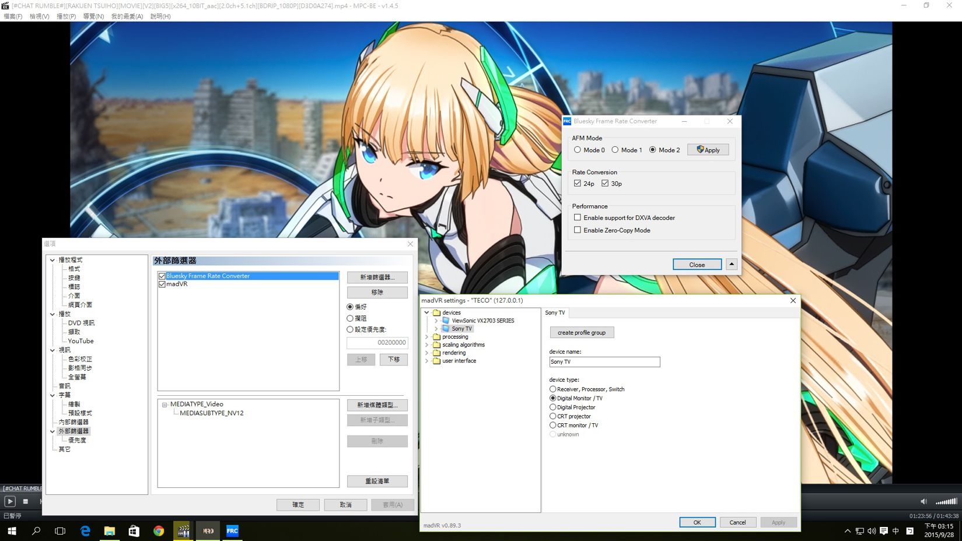This screenshot has height=541, width=962.
Task: Switch to madVR taskbar icon
Action: (208, 531)
